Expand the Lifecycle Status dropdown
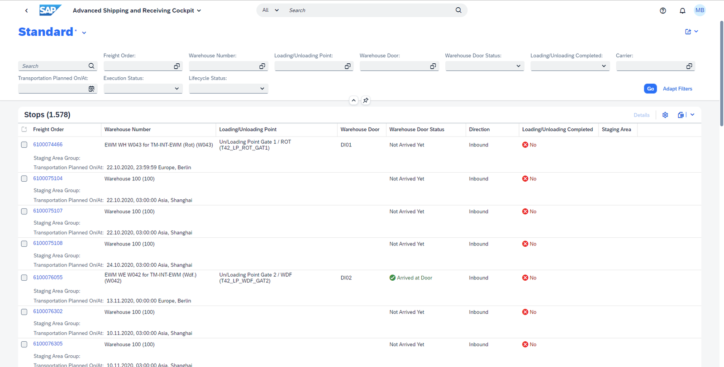The height and width of the screenshot is (367, 724). pos(262,89)
